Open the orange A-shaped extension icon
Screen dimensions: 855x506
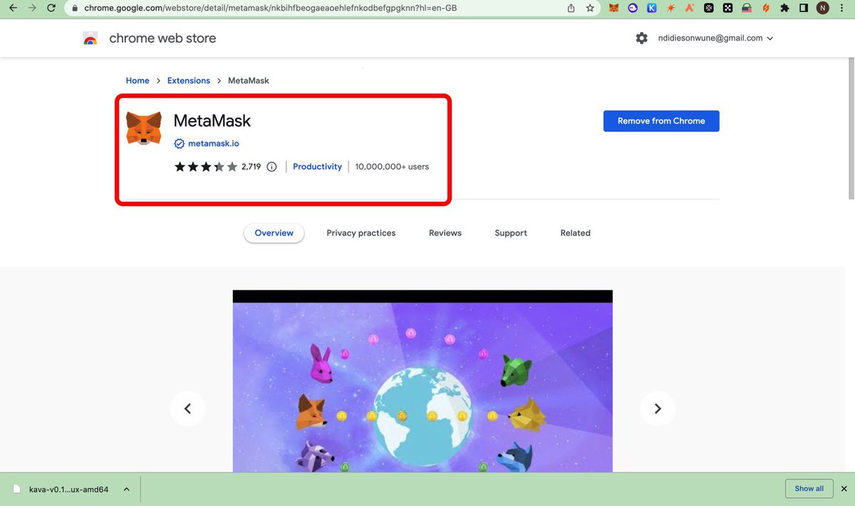[689, 9]
